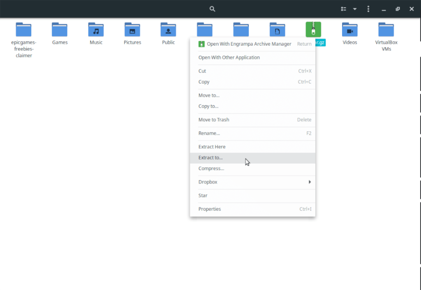Choose Extract to... from context menu
This screenshot has height=290, width=421.
(210, 158)
